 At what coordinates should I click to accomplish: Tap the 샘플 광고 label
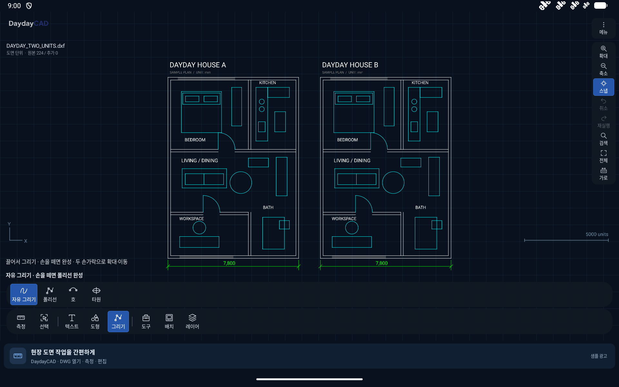pyautogui.click(x=599, y=356)
